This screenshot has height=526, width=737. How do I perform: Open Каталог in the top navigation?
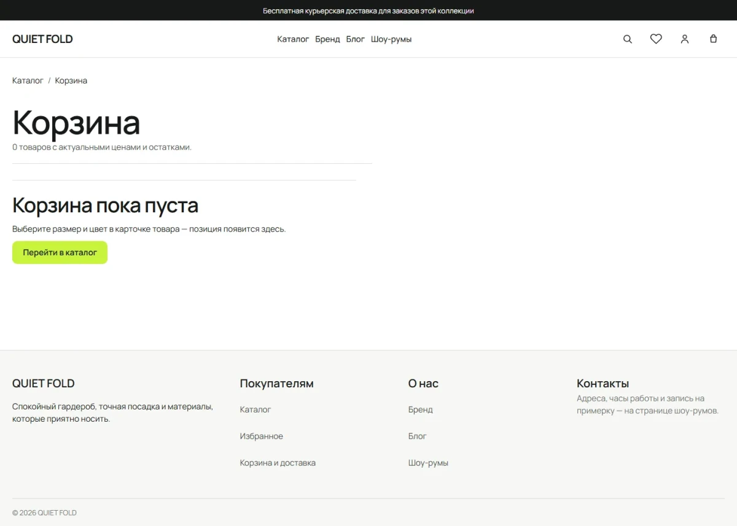(293, 39)
